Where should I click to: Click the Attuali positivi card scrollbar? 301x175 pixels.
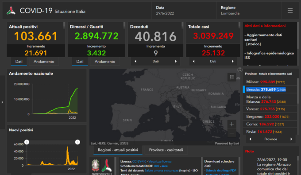coord(64,25)
